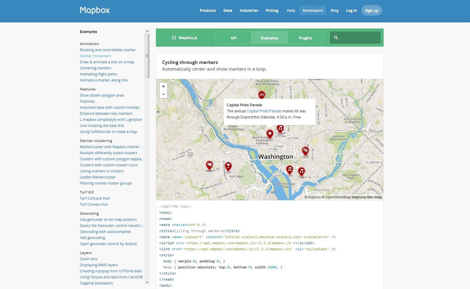Click the sidebar scrollbar up arrow
470x289 pixels.
(147, 31)
